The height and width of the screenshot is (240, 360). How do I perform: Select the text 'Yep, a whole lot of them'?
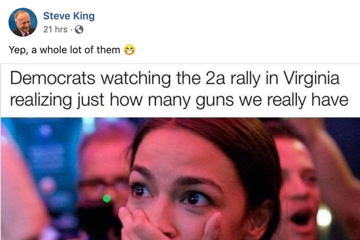[x=64, y=50]
